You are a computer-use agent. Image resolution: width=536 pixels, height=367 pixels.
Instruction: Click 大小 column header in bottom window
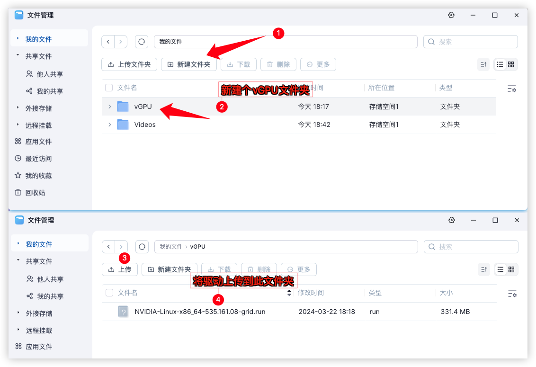446,293
